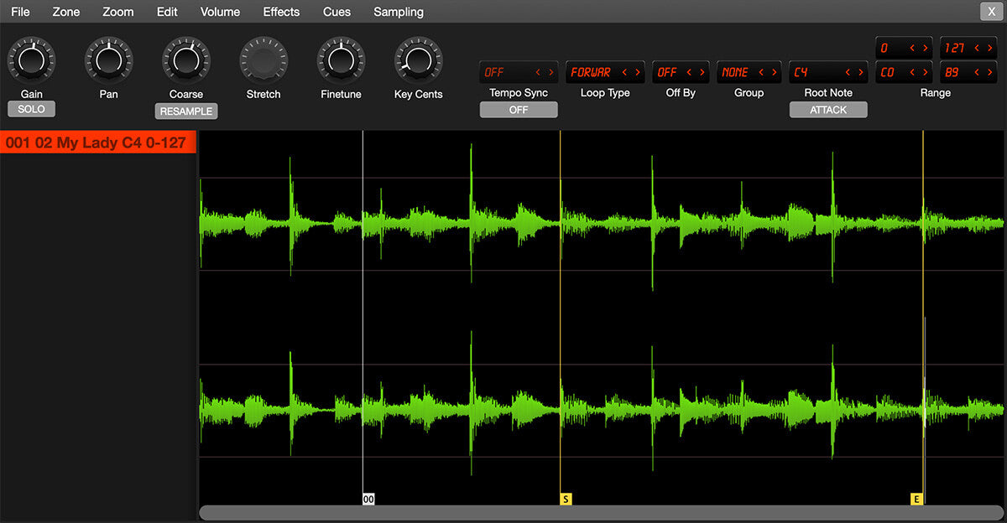Open the Zoom menu
This screenshot has width=1007, height=523.
point(117,12)
